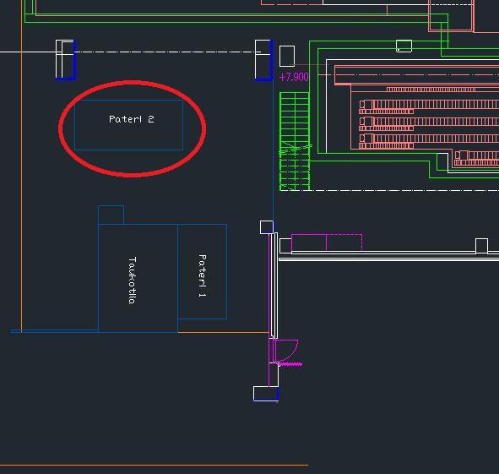Click the white square on the far-right wall
Viewport: 499px width, 474px height.
pyautogui.click(x=481, y=246)
